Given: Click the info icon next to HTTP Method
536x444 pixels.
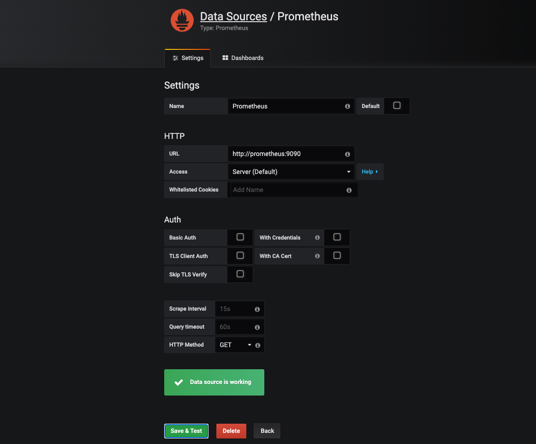Looking at the screenshot, I should point(257,345).
